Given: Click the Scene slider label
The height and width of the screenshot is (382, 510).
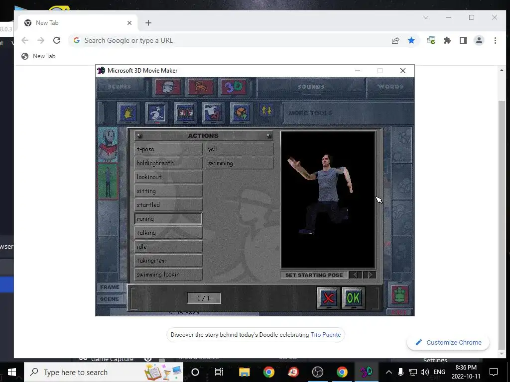Looking at the screenshot, I should [110, 299].
